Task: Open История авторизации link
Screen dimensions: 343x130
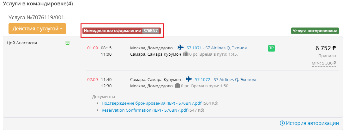Action: point(312,123)
